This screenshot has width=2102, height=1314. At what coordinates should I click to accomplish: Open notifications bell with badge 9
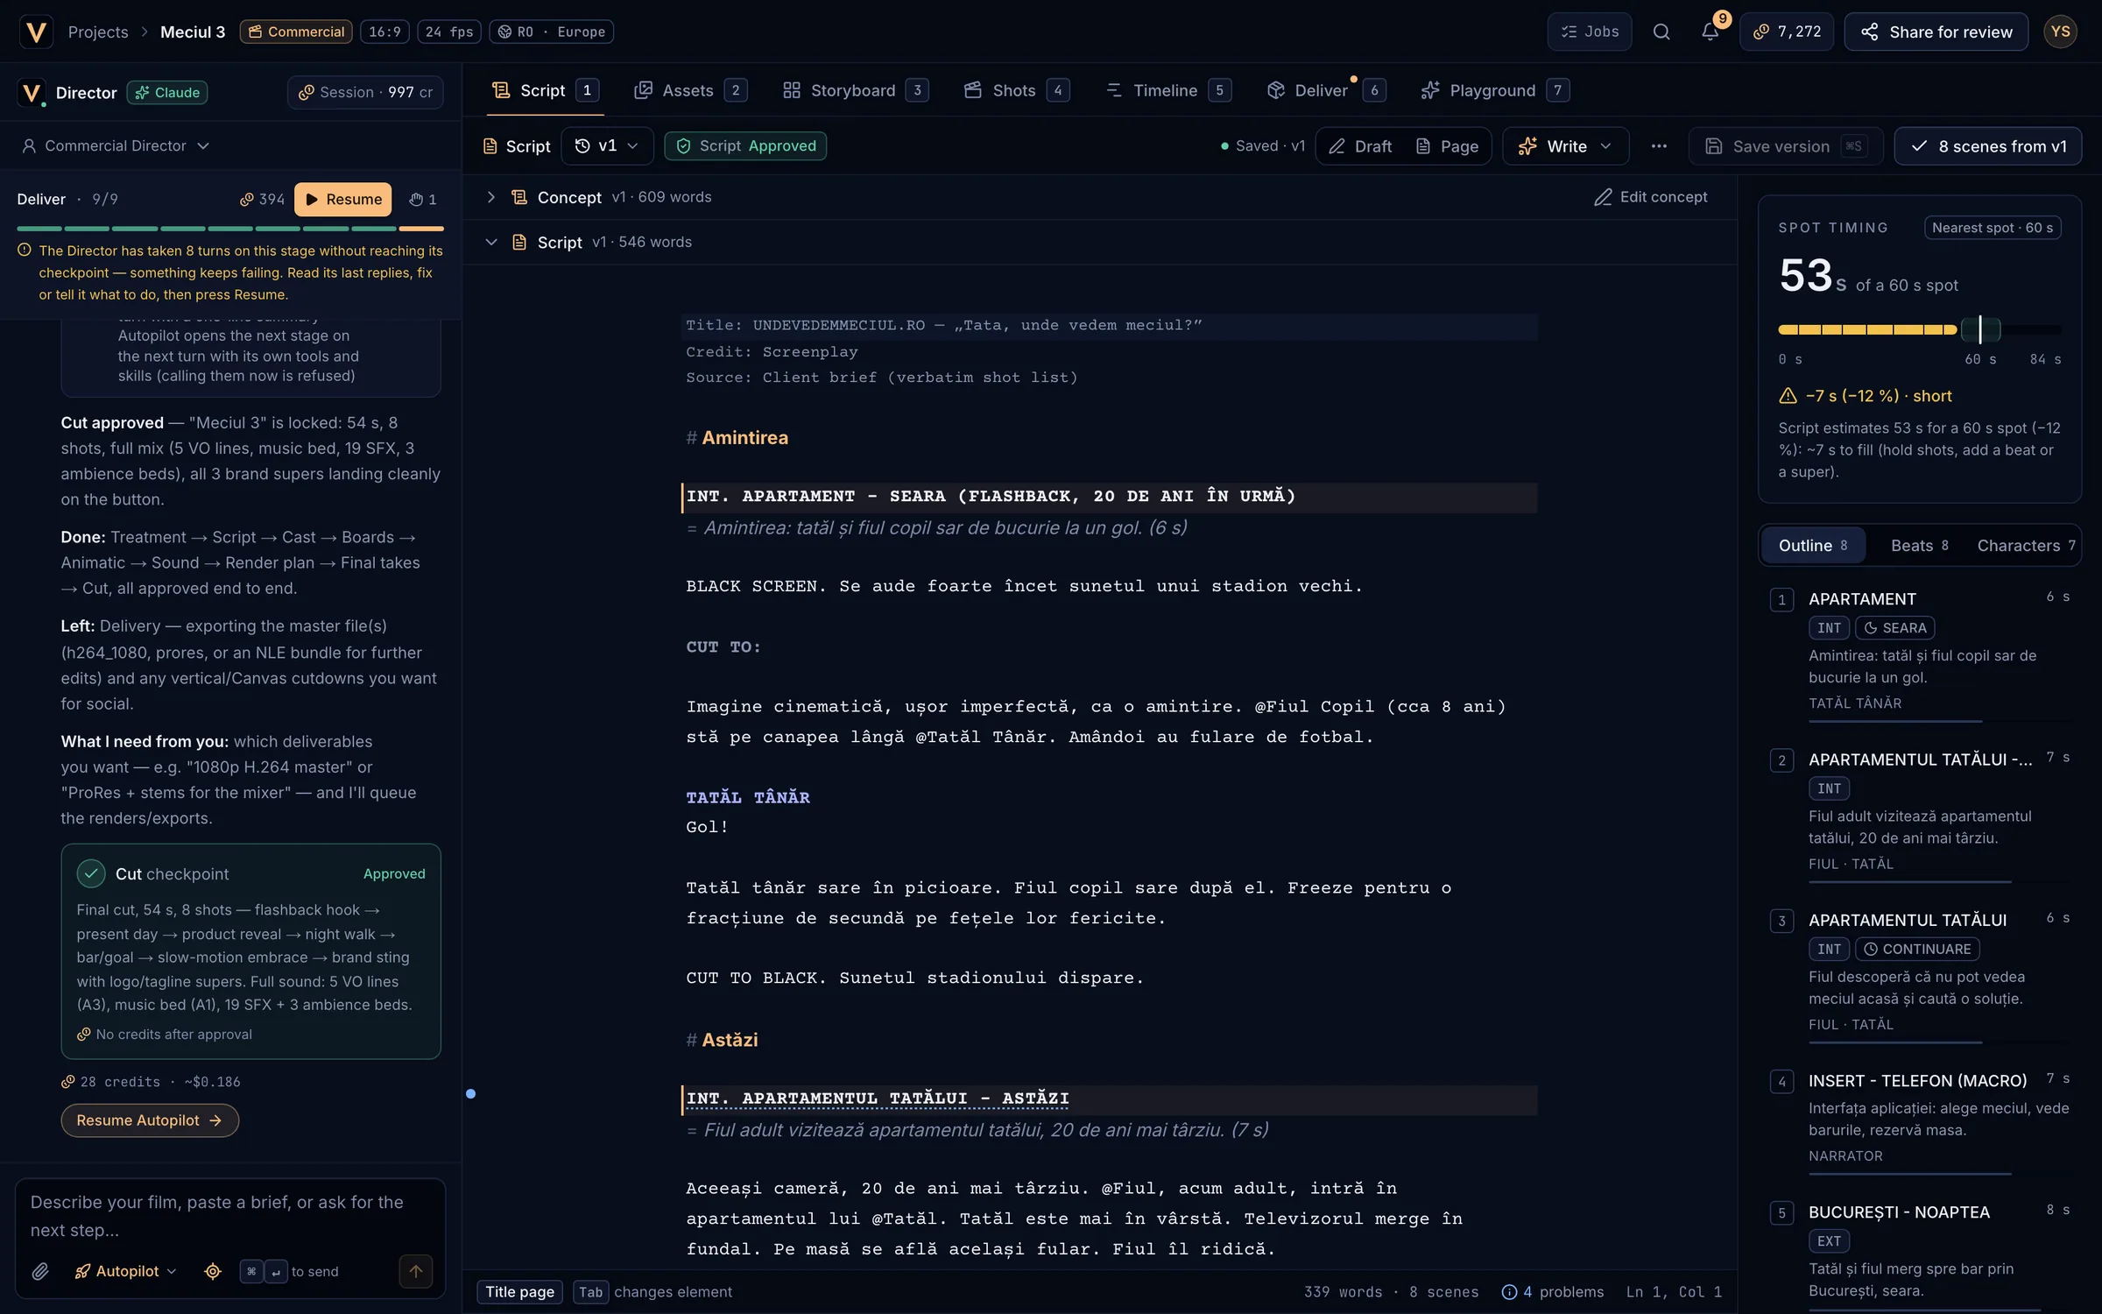point(1710,32)
